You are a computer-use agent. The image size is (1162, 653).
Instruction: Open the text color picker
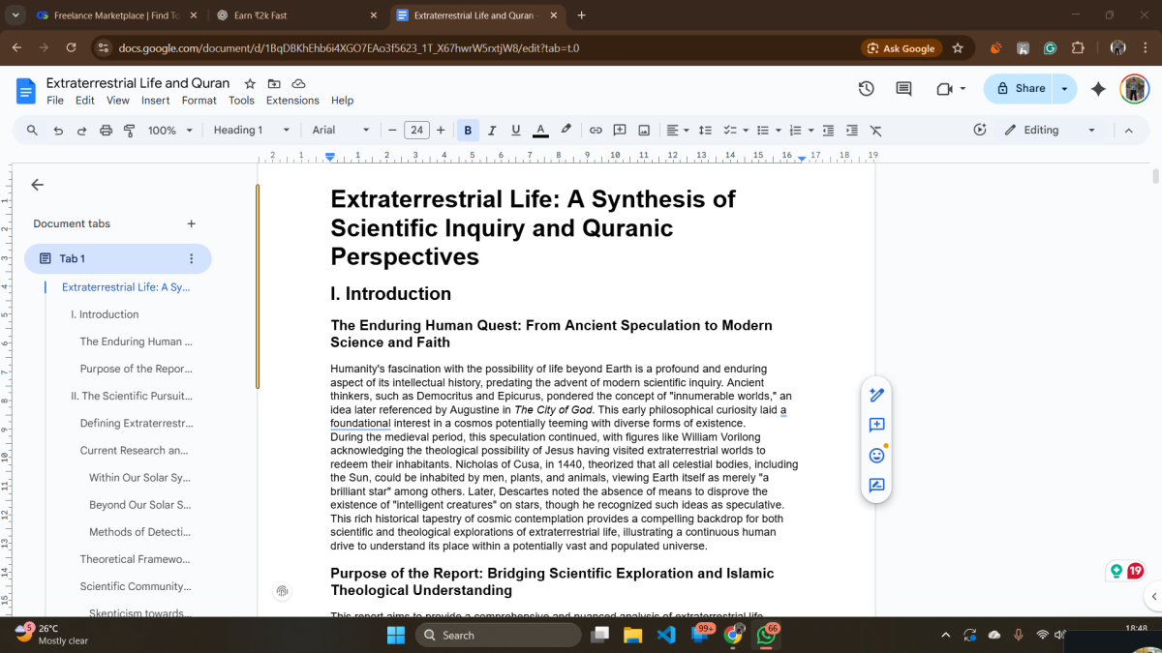(x=540, y=131)
